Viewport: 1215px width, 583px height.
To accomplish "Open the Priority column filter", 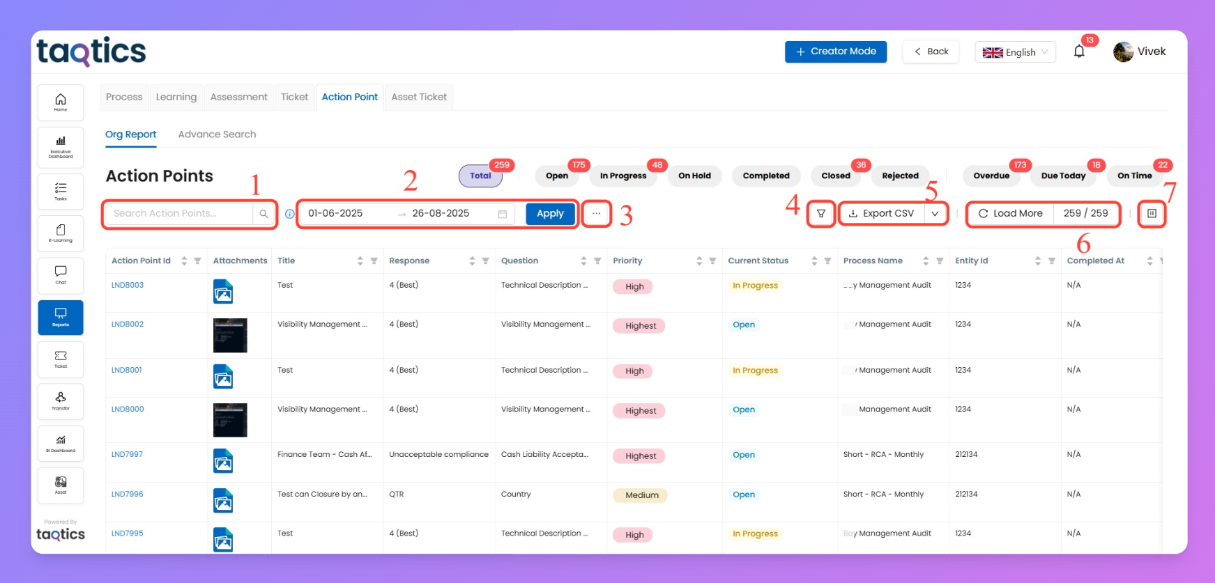I will coord(712,261).
